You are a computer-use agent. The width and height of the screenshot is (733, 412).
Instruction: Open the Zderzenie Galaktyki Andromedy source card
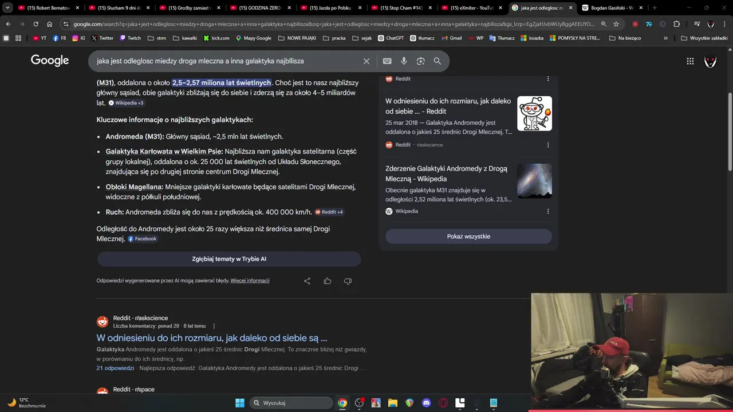coord(468,189)
